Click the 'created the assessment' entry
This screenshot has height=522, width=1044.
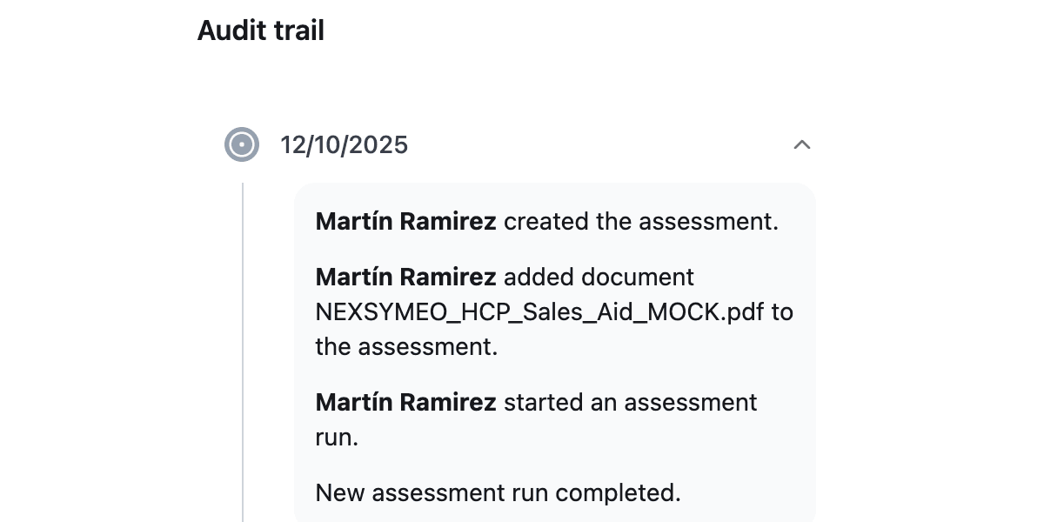pyautogui.click(x=546, y=221)
